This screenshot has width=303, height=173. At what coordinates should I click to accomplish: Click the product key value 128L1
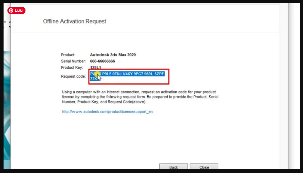(96, 68)
